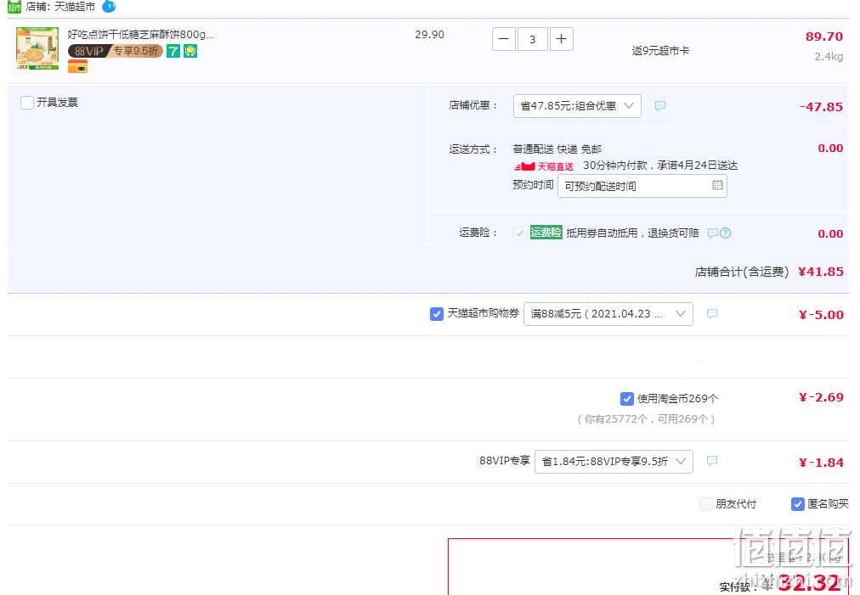Toggle the 匿名购买 checkbox
Image resolution: width=860 pixels, height=595 pixels.
point(797,504)
